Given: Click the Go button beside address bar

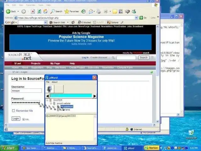Looking at the screenshot, I should [143, 18].
